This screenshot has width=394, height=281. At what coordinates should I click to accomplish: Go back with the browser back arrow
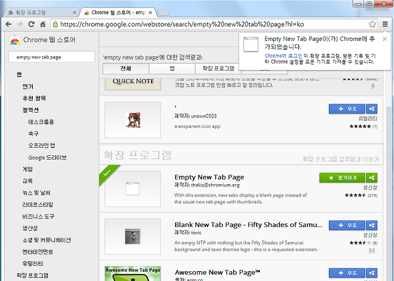coord(8,24)
